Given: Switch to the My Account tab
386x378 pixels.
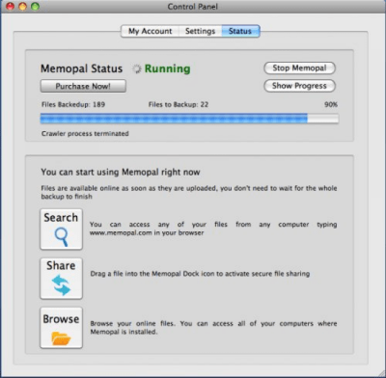Looking at the screenshot, I should [150, 31].
